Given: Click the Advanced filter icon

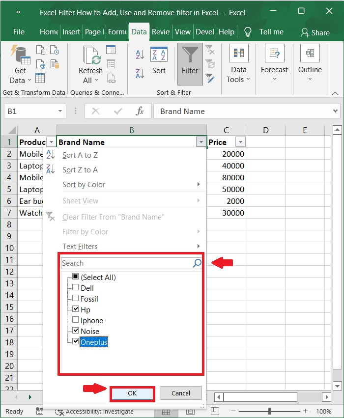Looking at the screenshot, I should [210, 78].
